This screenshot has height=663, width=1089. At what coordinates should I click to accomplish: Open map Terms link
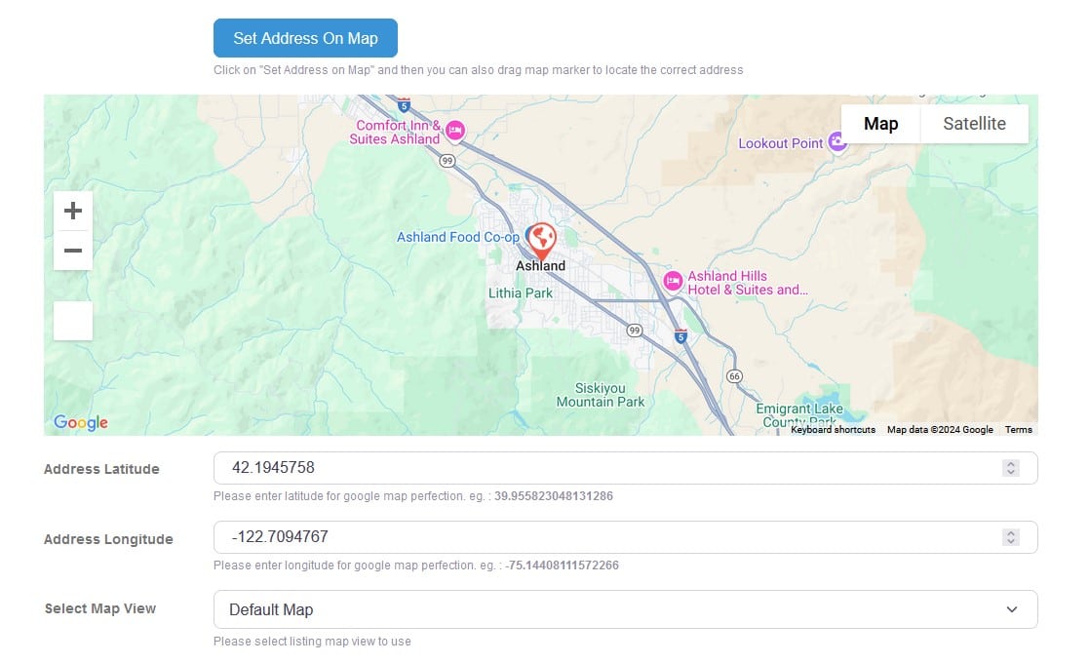(x=1018, y=430)
